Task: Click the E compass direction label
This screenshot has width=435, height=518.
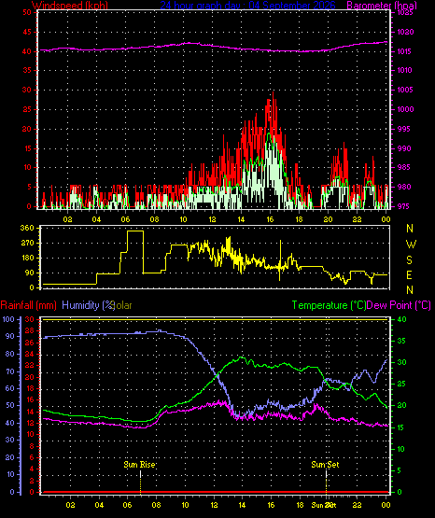Action: coord(409,274)
